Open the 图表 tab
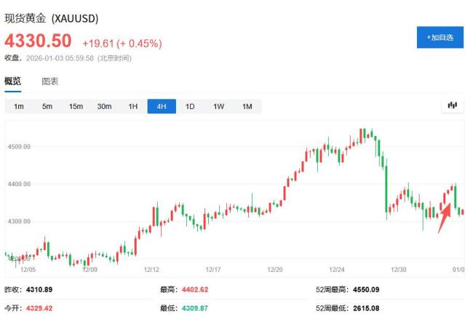 tap(50, 81)
